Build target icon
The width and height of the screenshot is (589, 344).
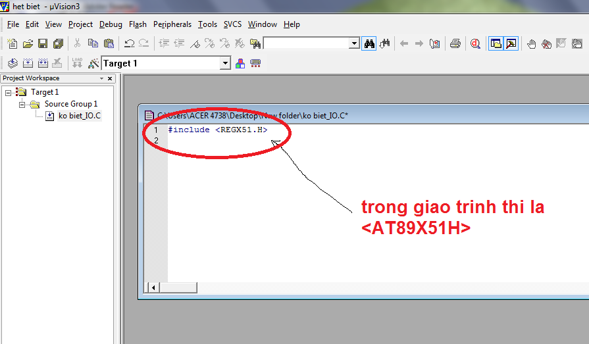point(28,63)
